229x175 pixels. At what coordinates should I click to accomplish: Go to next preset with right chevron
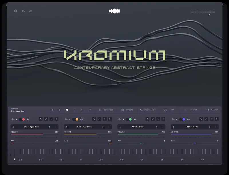(59, 110)
